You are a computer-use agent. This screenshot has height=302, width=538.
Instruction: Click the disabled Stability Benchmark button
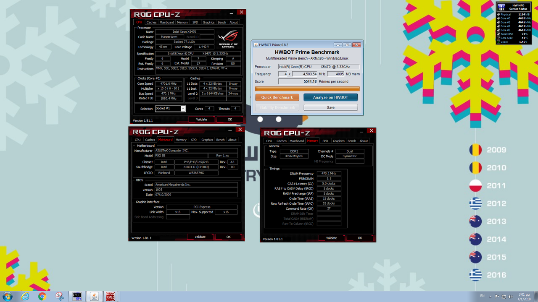(277, 107)
